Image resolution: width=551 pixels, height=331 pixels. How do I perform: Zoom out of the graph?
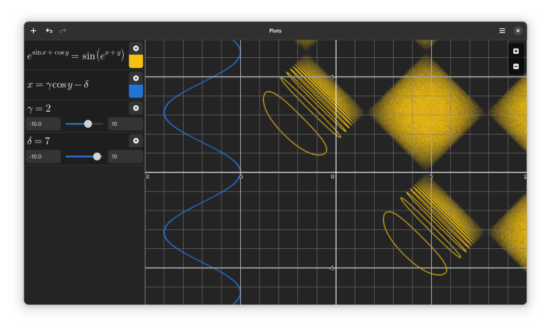click(x=516, y=67)
